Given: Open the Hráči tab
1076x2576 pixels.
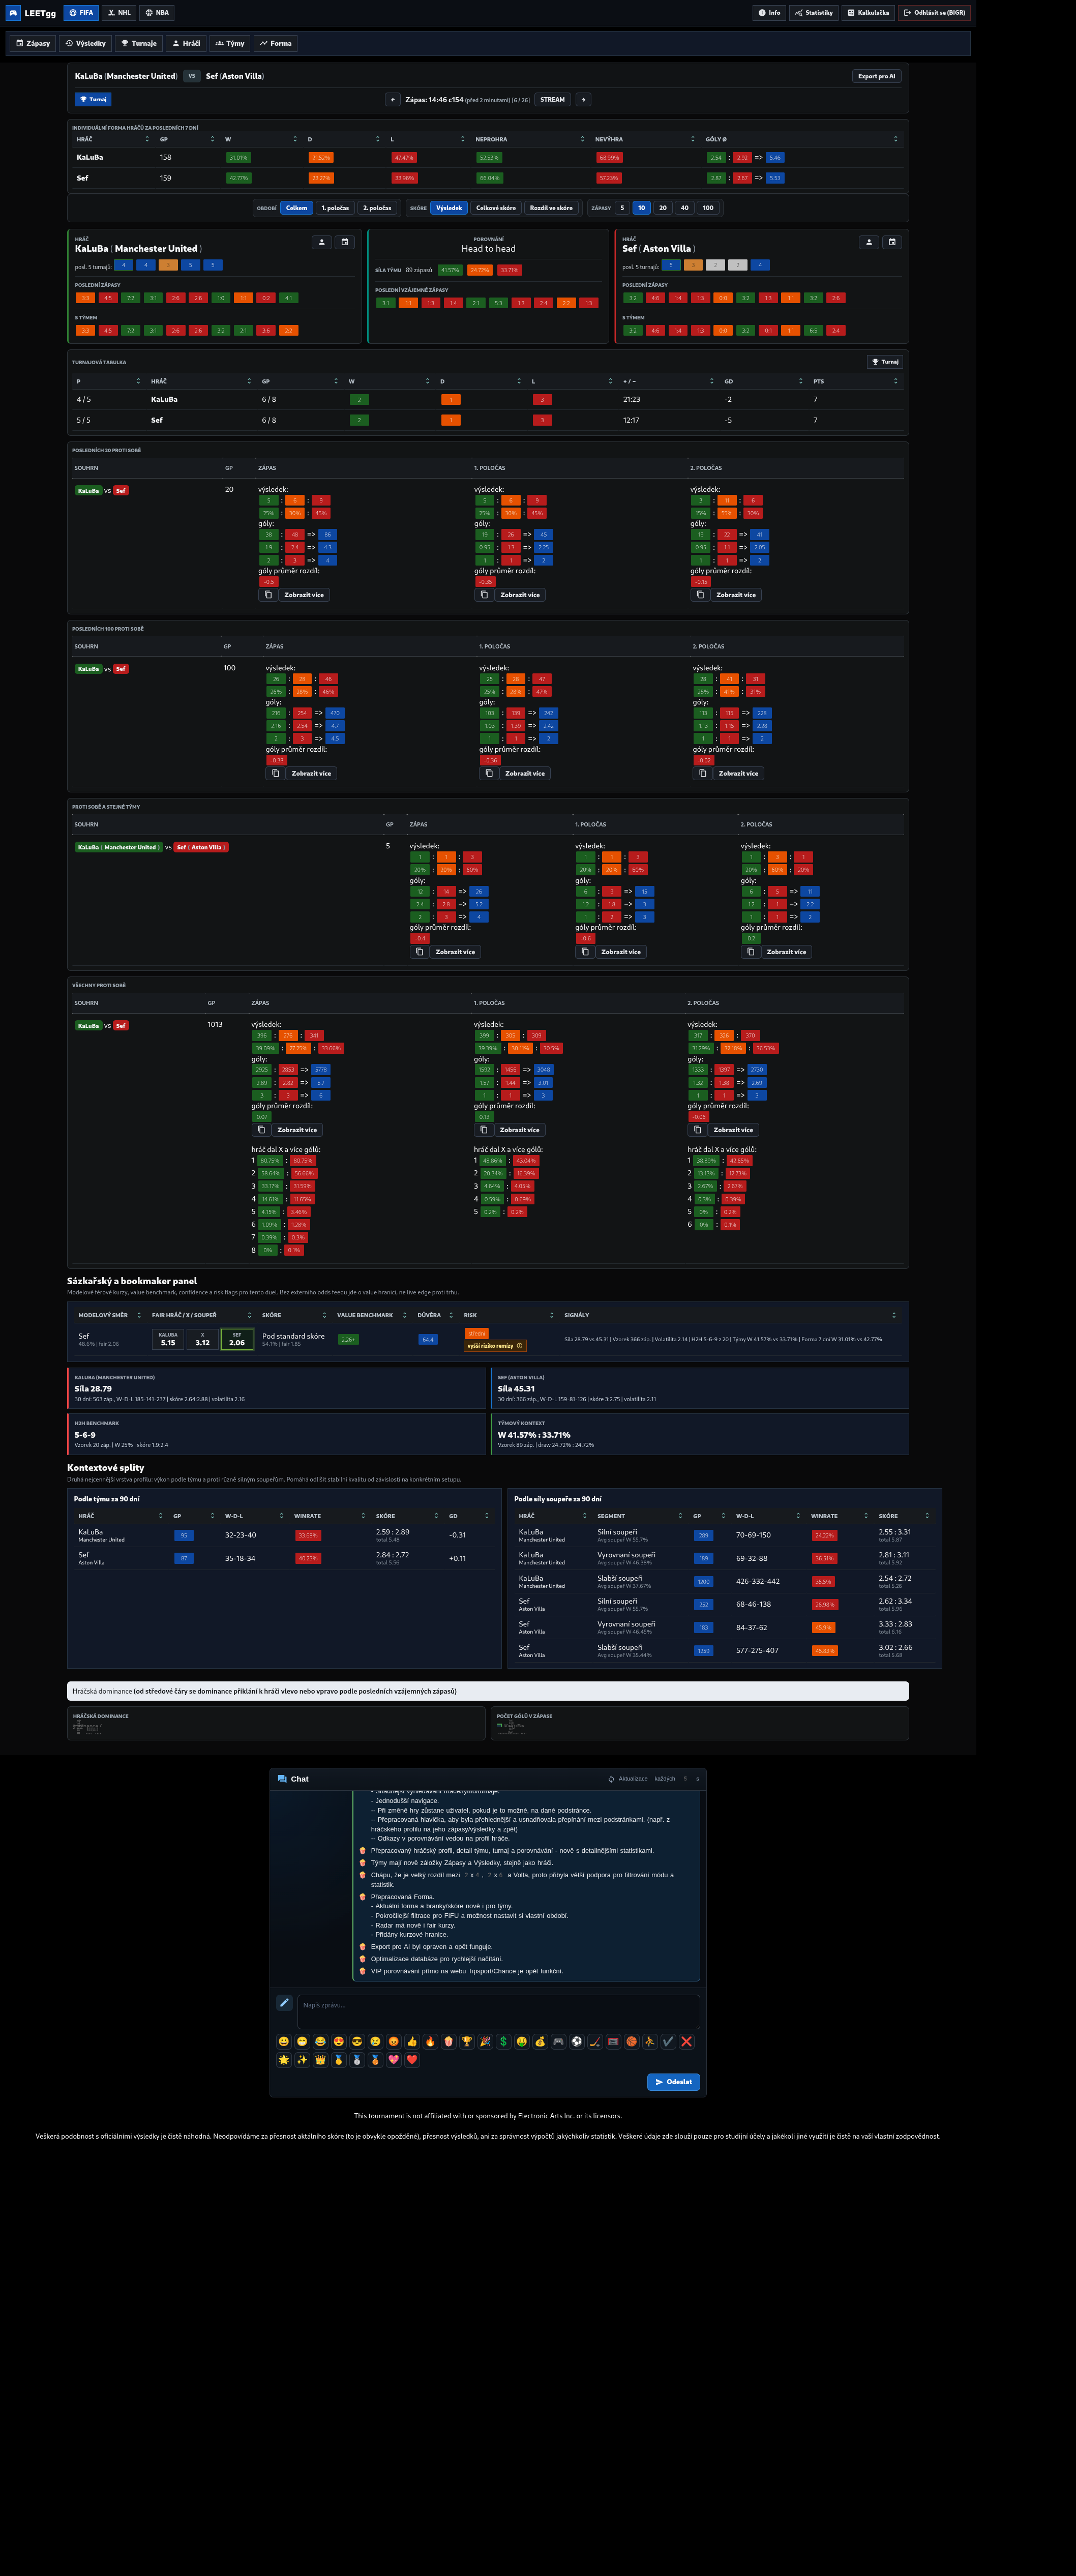Looking at the screenshot, I should [186, 43].
